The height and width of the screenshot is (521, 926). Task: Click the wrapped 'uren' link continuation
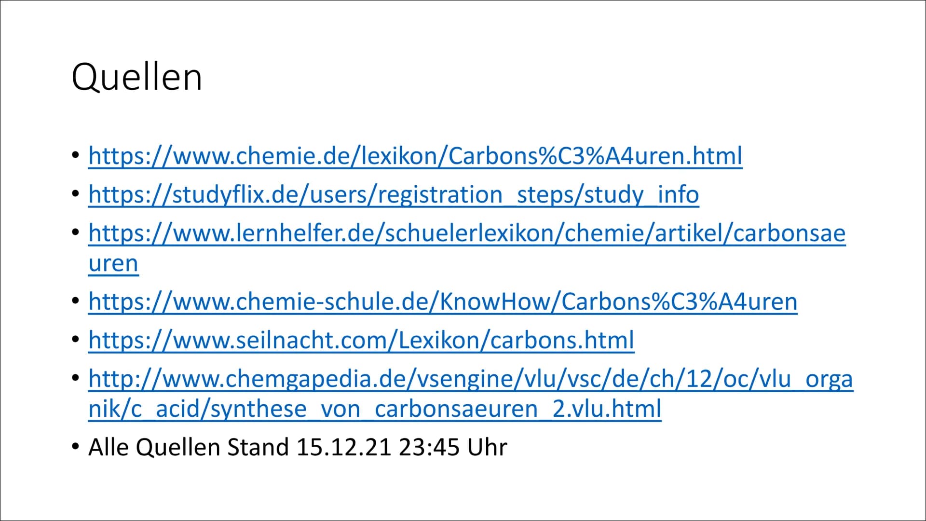click(113, 263)
